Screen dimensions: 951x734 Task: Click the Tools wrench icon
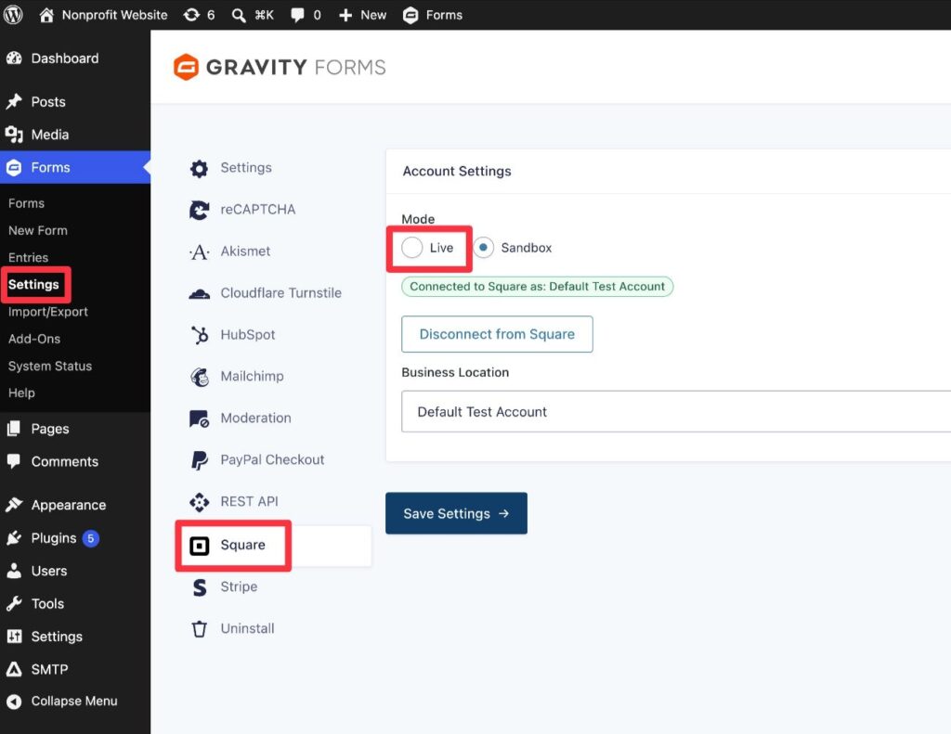pos(14,603)
